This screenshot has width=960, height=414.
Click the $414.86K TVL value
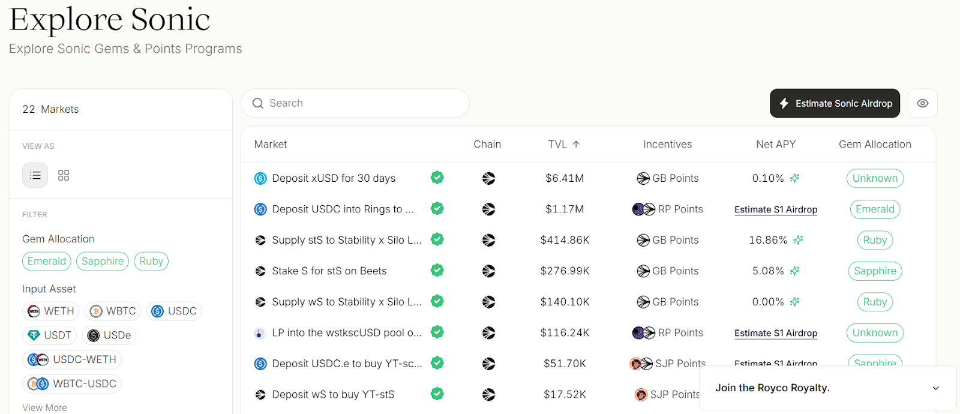[565, 240]
